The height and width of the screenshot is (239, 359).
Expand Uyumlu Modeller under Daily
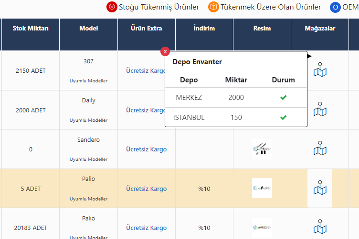tap(89, 120)
